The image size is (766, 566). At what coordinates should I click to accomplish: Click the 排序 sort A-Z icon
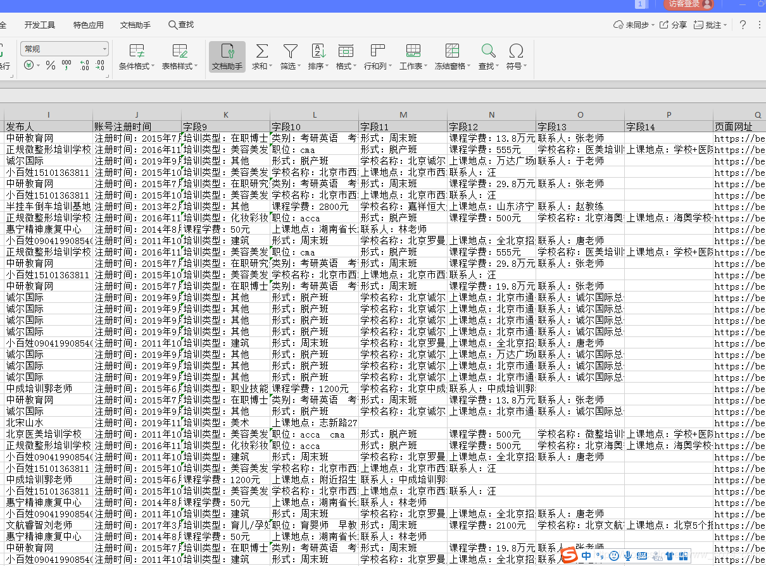[318, 51]
